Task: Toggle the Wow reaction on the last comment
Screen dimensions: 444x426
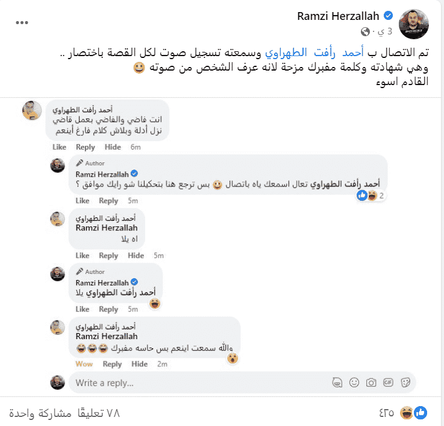Action: 84,364
